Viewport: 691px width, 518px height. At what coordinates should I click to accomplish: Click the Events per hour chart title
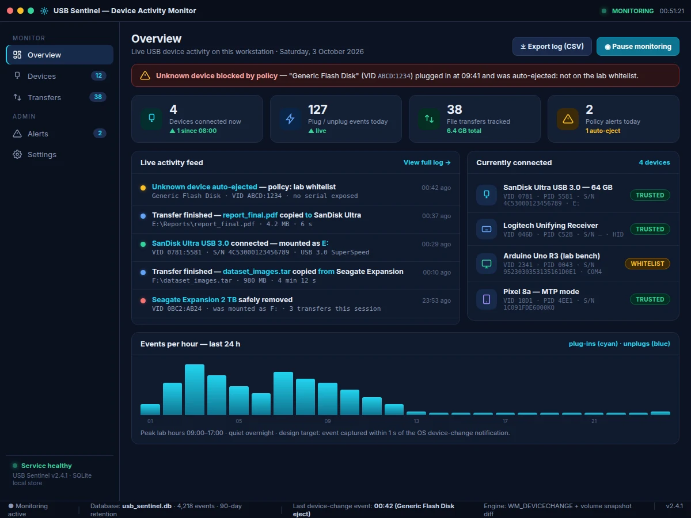pyautogui.click(x=190, y=344)
